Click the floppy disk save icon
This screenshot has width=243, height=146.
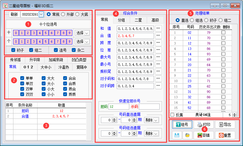pos(177,135)
